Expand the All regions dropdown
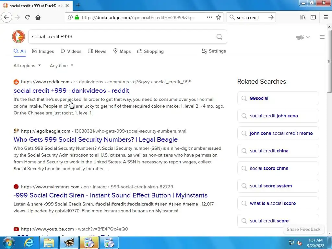332x249 pixels. tap(27, 65)
